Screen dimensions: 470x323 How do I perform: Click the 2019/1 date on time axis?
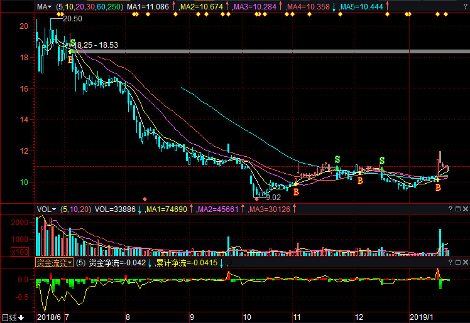[421, 317]
